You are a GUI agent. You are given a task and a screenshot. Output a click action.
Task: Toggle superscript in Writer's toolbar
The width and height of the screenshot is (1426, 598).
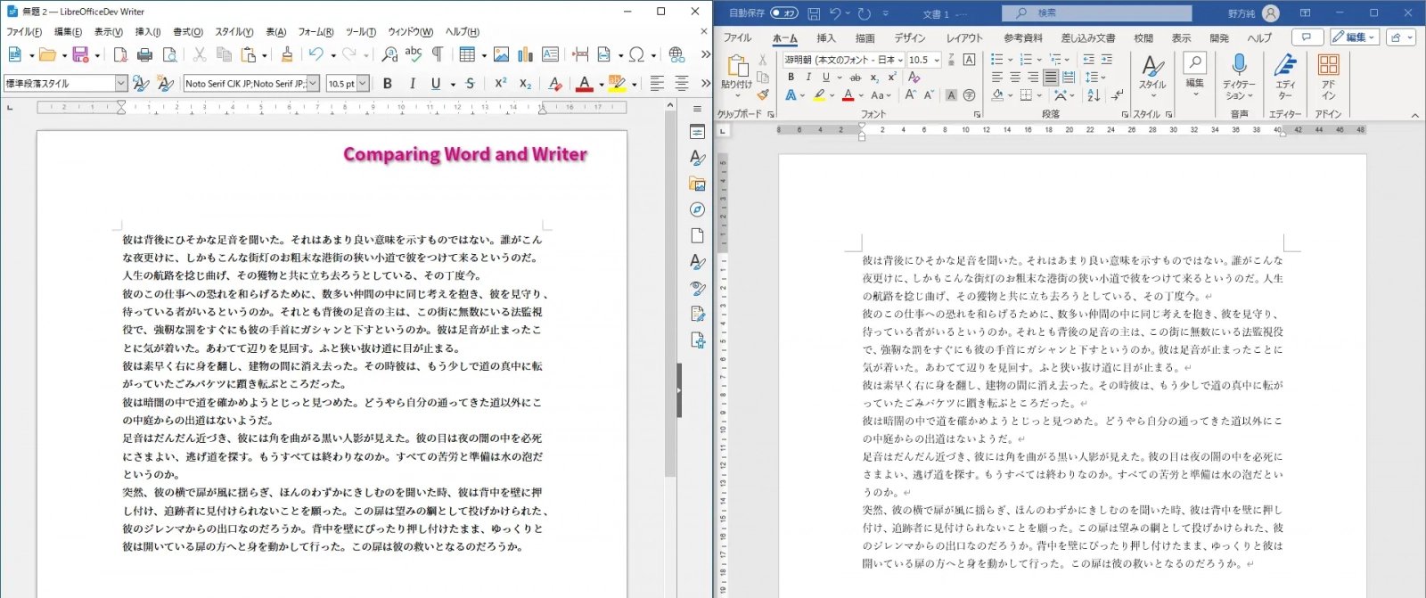pos(500,84)
